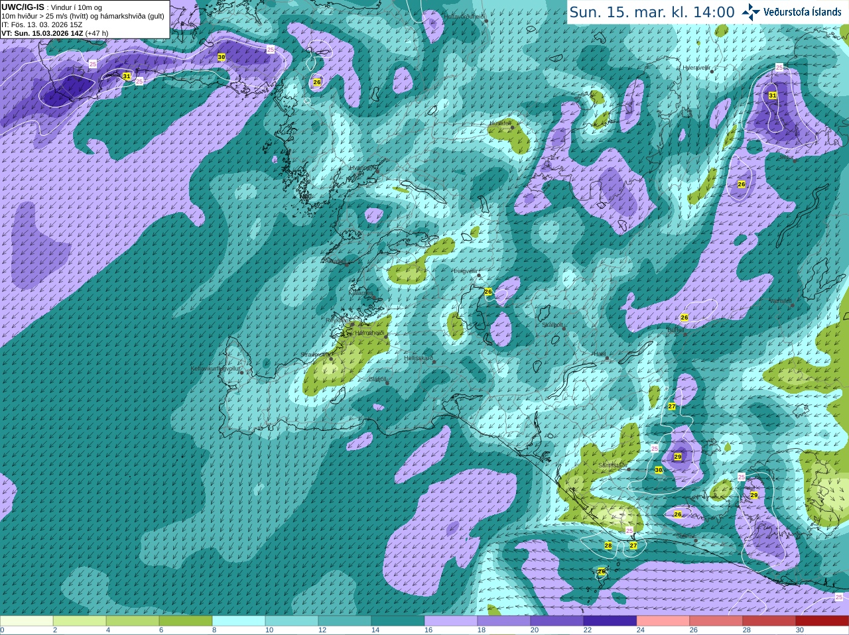
Task: Click the Hveravellir station marker dot
Action: pos(712,71)
